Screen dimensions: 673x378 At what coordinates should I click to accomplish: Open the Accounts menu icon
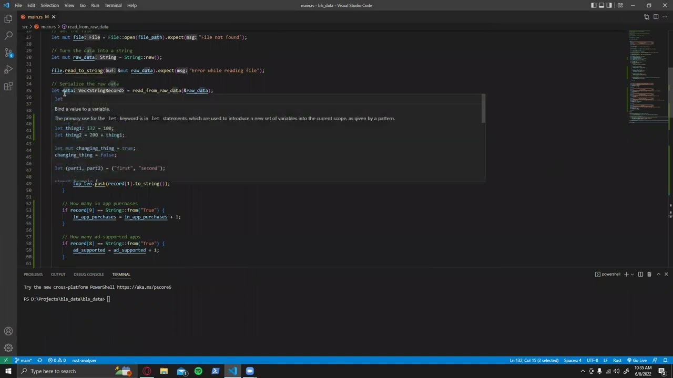[x=8, y=331]
